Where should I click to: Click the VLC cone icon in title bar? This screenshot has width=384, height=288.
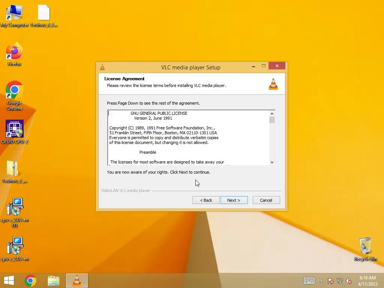coord(102,67)
